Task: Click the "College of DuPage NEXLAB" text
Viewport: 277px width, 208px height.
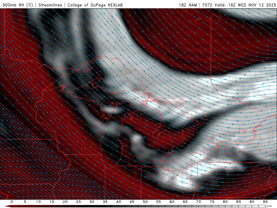Action: point(95,5)
